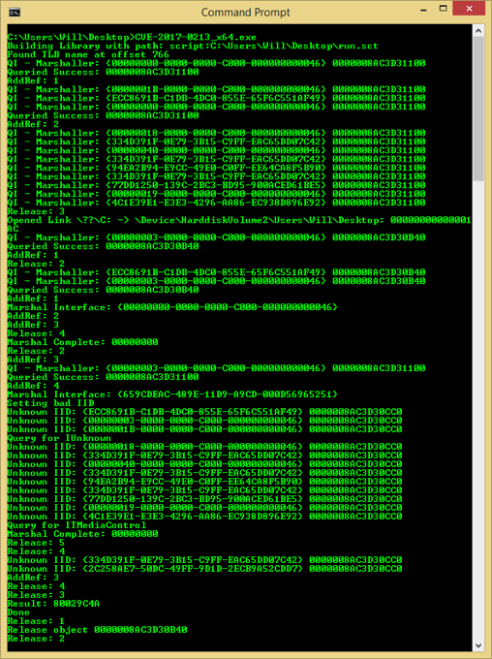Maximize the Command Prompt window
Image resolution: width=492 pixels, height=659 pixels.
[443, 9]
